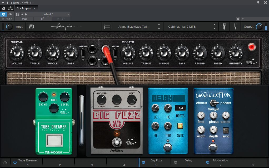Toggle the SYNC button on the Delay pedal
269x168 pixels.
coord(180,126)
